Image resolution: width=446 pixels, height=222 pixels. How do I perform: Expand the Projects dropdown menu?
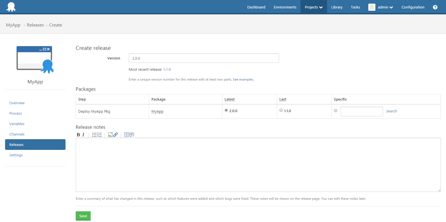coord(314,7)
